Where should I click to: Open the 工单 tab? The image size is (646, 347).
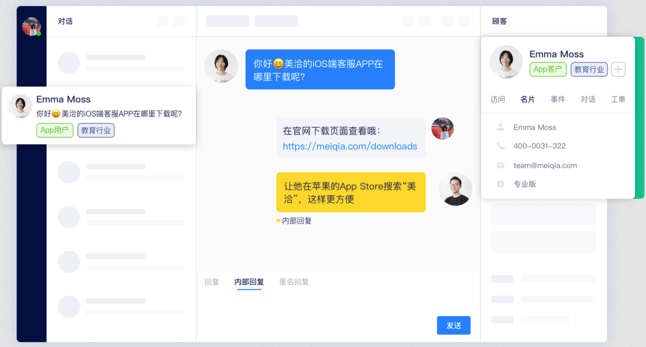coord(618,99)
